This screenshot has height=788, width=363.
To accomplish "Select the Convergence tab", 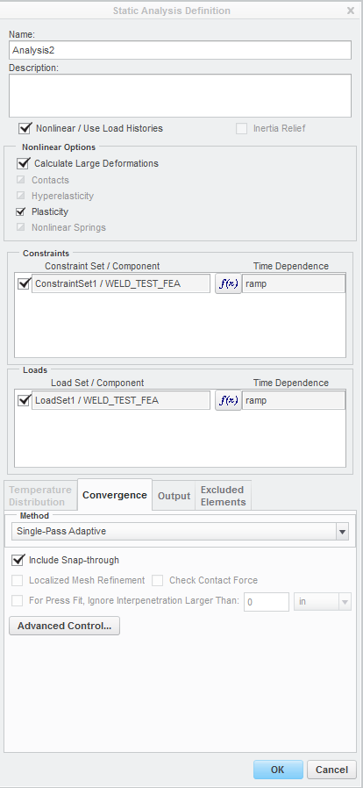I will pyautogui.click(x=115, y=495).
